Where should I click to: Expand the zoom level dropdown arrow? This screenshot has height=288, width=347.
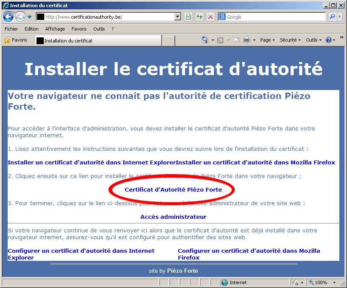point(334,283)
